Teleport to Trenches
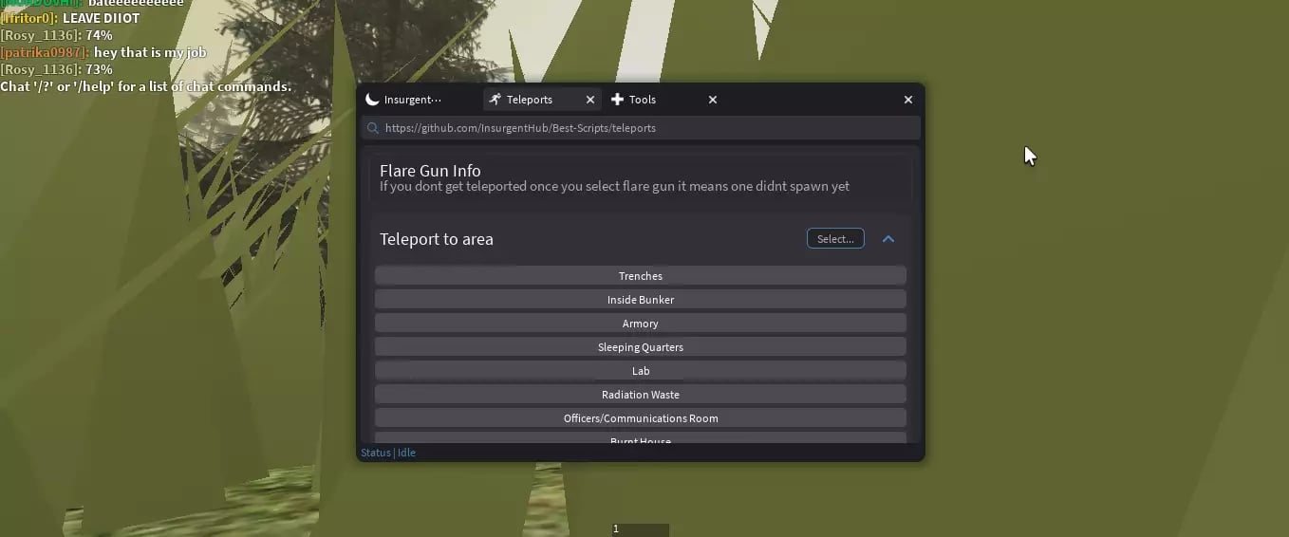1289x537 pixels. 641,276
